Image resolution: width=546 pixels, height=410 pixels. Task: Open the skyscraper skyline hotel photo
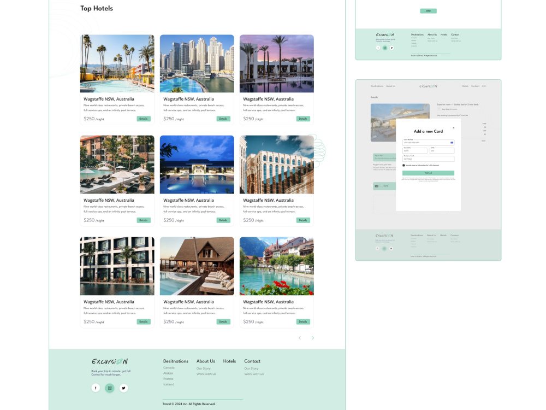tap(197, 63)
